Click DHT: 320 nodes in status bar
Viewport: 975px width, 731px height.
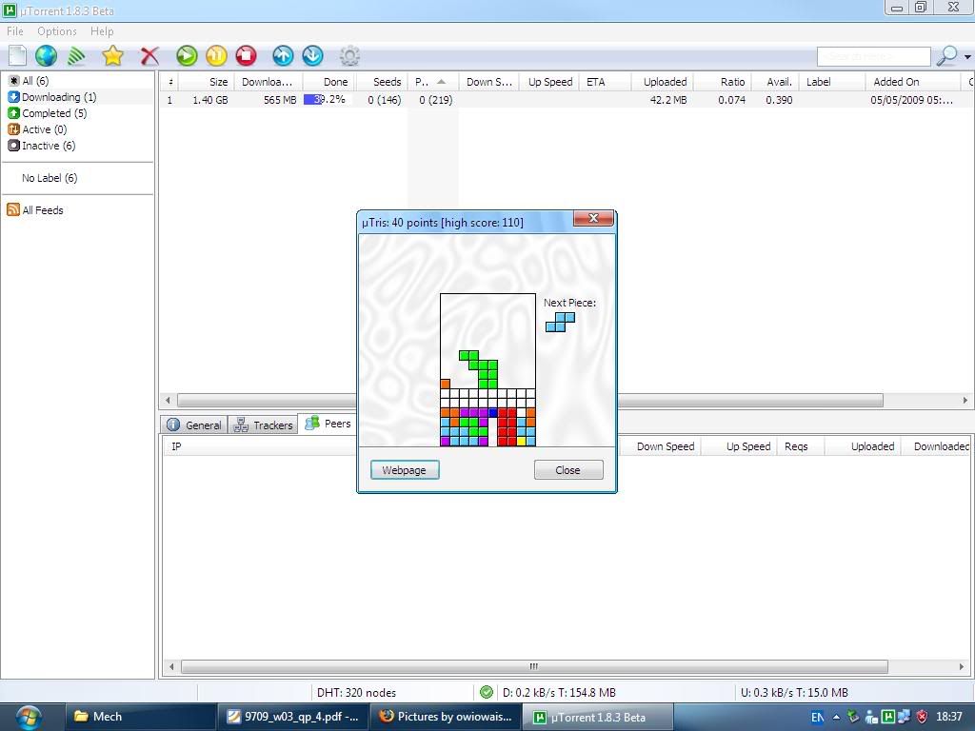(x=356, y=693)
